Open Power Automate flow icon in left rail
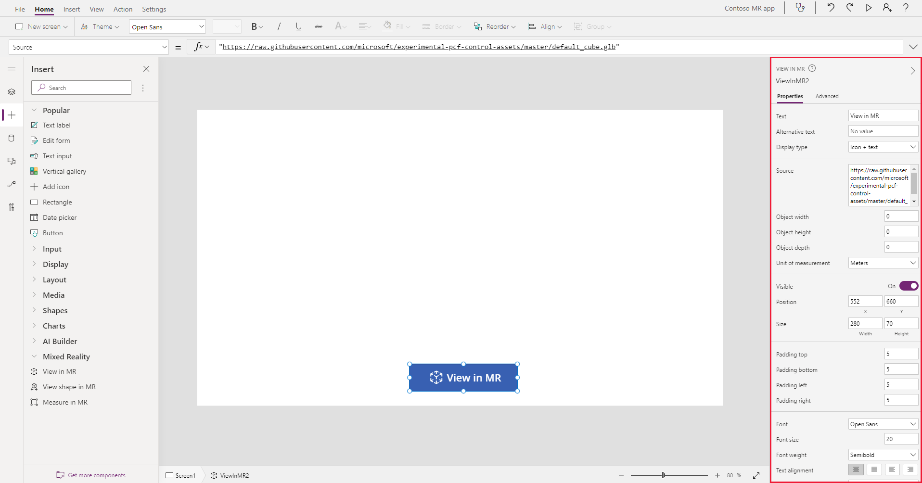The height and width of the screenshot is (483, 922). pyautogui.click(x=12, y=184)
